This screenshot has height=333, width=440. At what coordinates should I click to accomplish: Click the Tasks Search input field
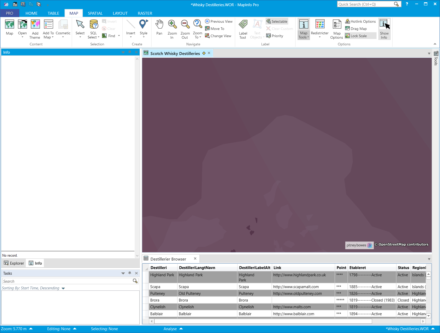point(67,281)
